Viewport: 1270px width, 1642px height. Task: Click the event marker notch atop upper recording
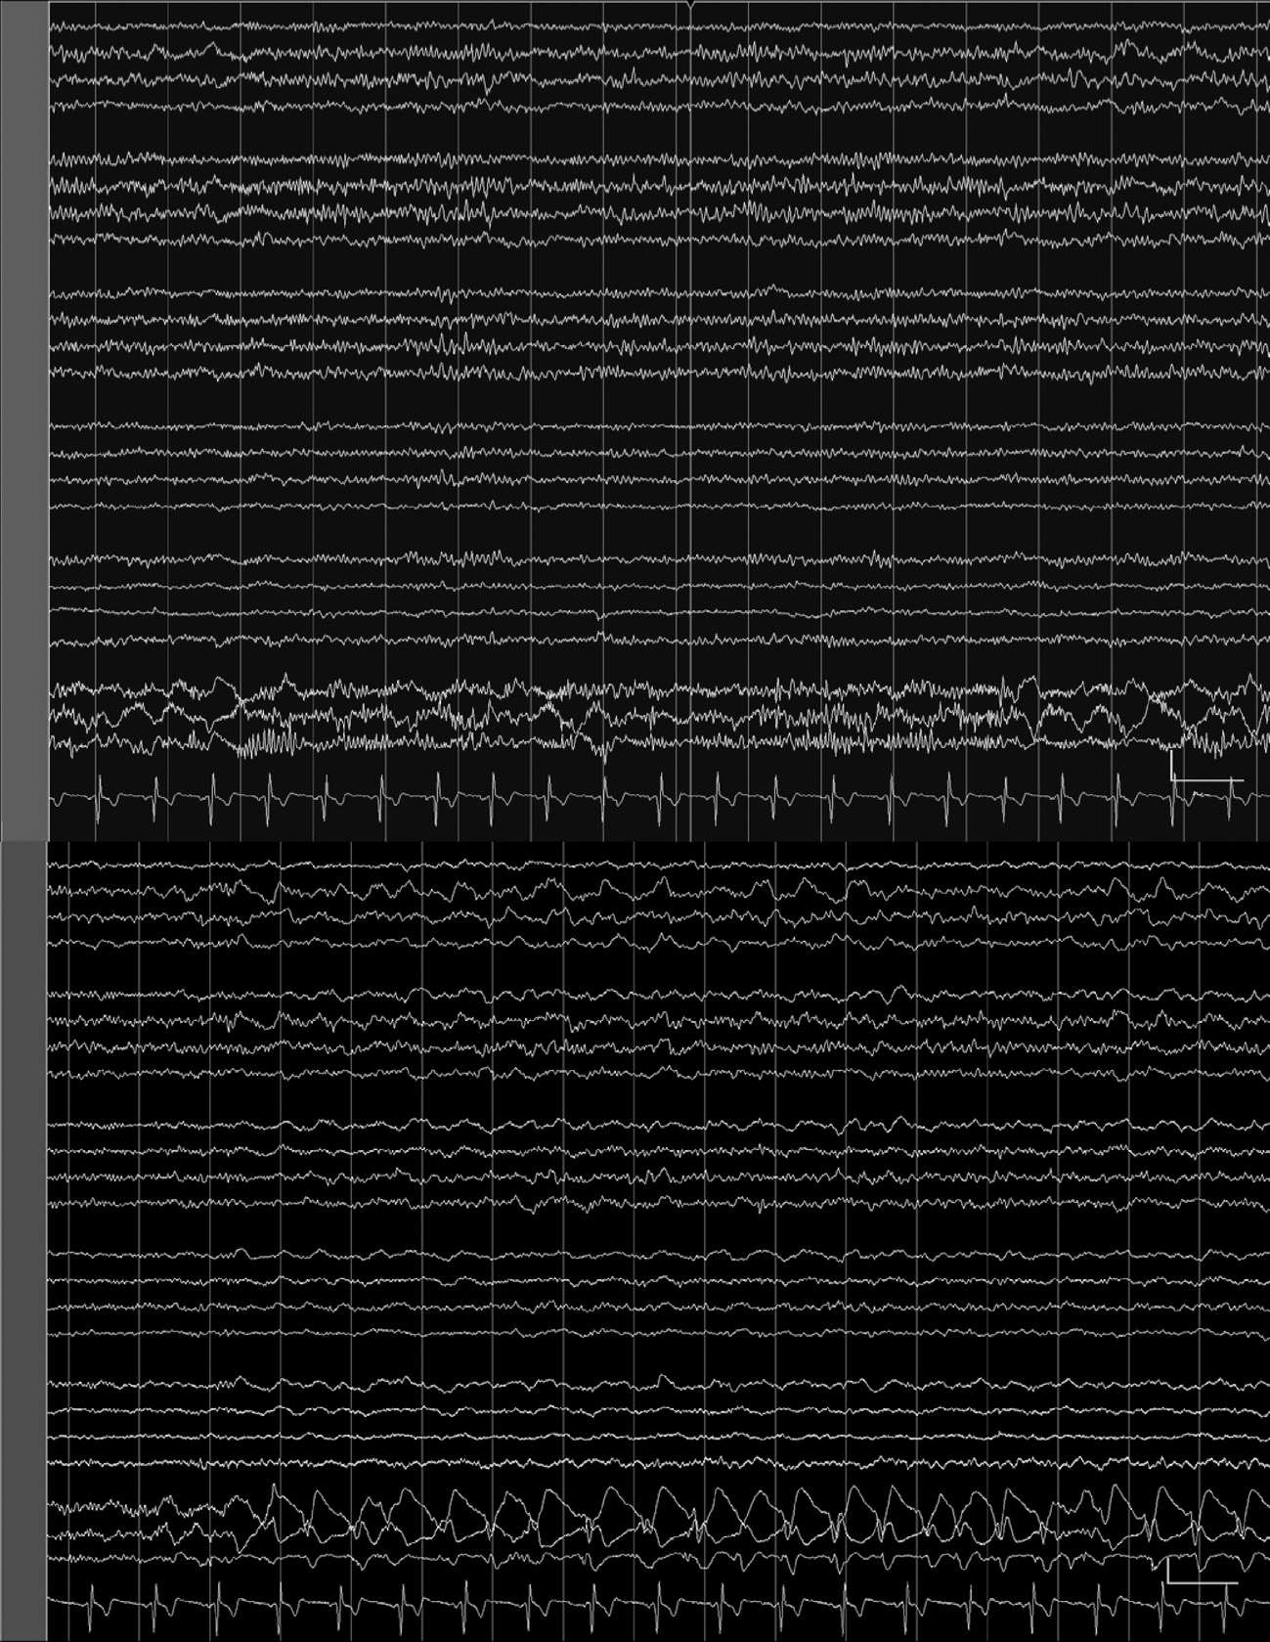[691, 7]
